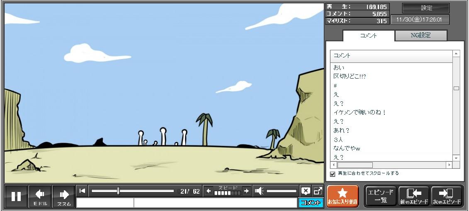Click the モドル rewind arrow button

pyautogui.click(x=40, y=197)
